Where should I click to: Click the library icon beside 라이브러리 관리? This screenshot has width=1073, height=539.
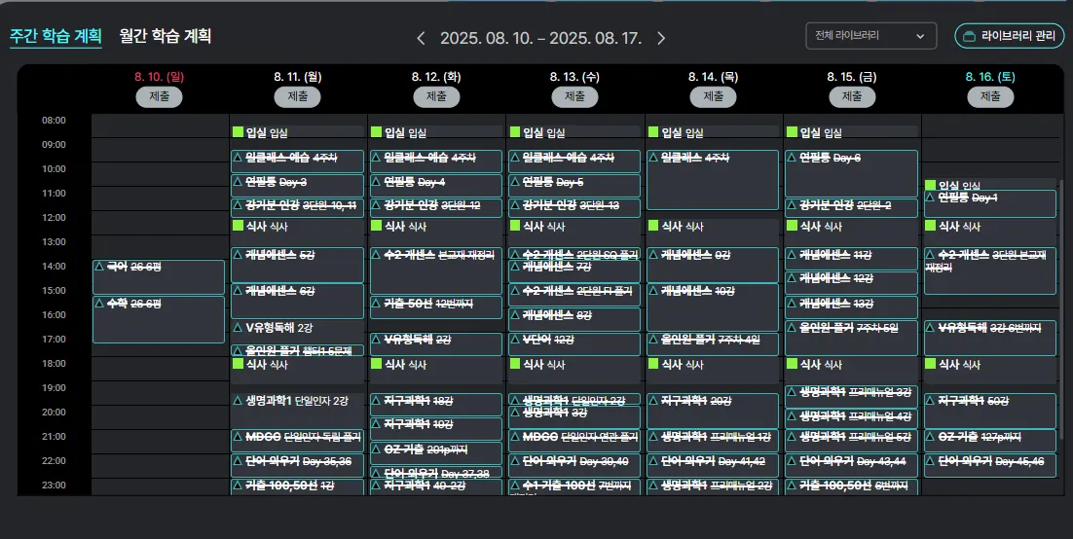969,36
